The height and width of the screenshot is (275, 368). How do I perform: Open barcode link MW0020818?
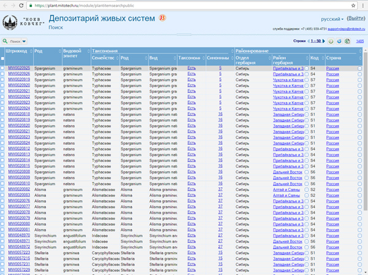(x=19, y=114)
